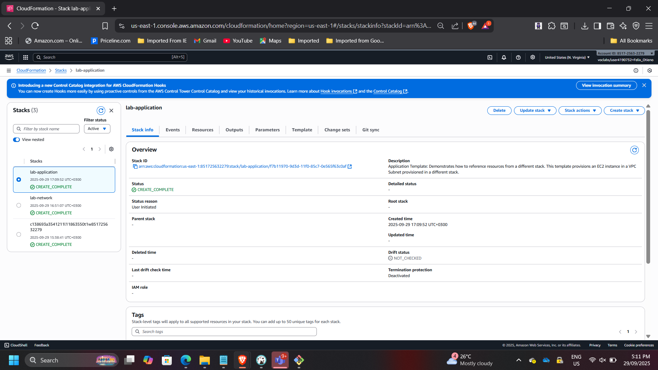Open the Hook invocations link

coord(336,91)
